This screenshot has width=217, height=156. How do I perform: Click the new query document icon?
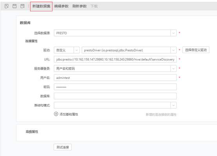pos(7,6)
